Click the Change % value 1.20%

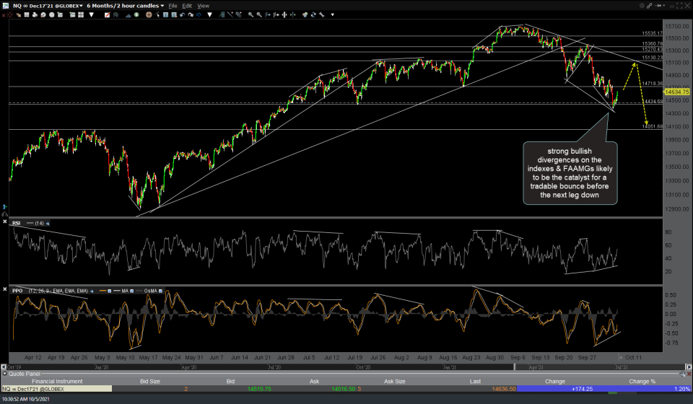click(x=682, y=389)
